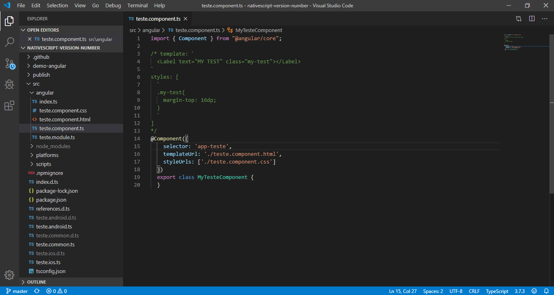This screenshot has height=295, width=554.
Task: Click the TypeScript language mode indicator
Action: tap(497, 291)
